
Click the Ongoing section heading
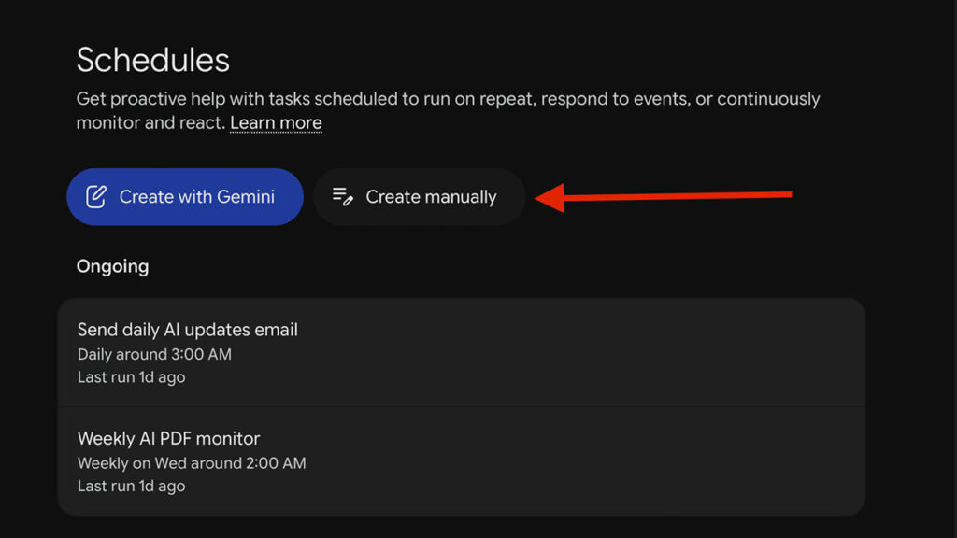coord(112,266)
